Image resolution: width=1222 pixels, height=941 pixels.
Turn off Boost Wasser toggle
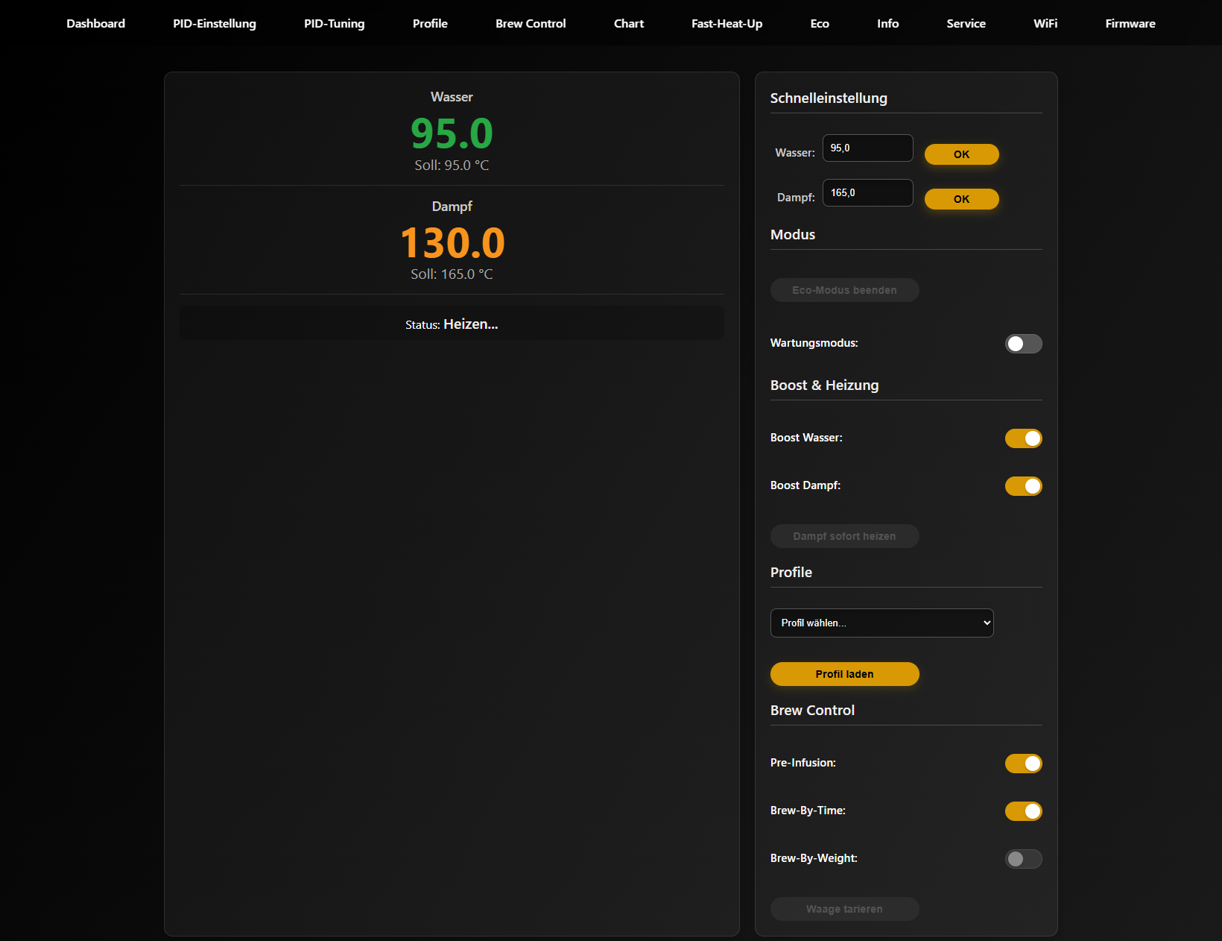coord(1023,438)
